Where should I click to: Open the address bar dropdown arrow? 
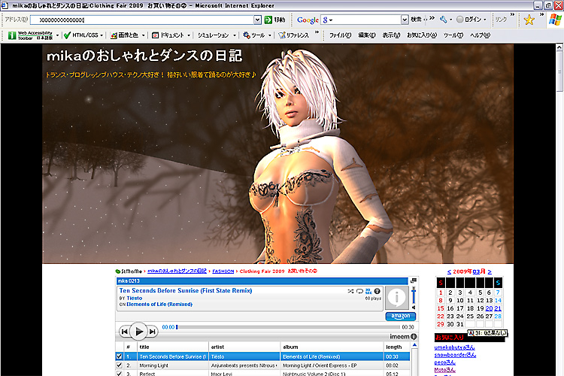257,20
